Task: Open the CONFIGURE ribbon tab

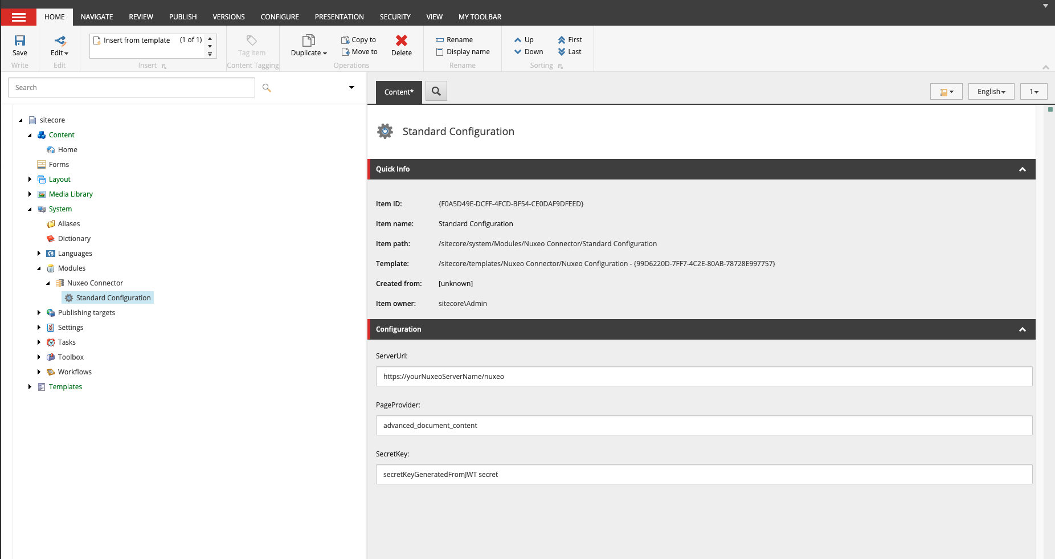Action: (280, 17)
